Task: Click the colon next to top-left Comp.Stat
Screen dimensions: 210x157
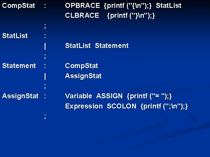Action: pyautogui.click(x=45, y=6)
